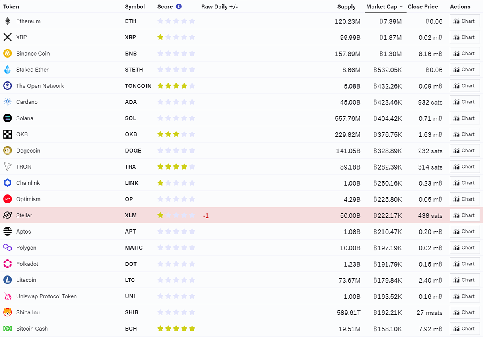Click the Polygon purple logo icon

[x=7, y=248]
